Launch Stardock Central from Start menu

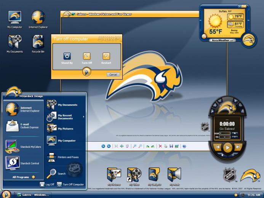click(x=23, y=163)
